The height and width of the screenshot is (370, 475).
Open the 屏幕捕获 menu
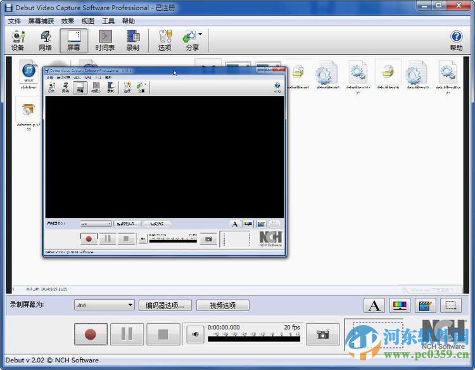coord(41,21)
